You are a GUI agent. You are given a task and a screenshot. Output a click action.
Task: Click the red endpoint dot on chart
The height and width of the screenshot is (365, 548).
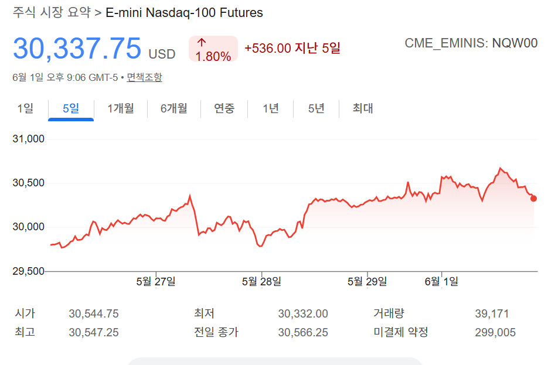coord(533,199)
